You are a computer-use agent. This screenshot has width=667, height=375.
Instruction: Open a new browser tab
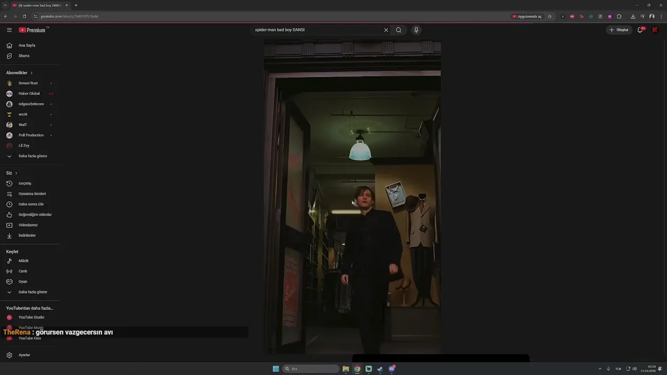pyautogui.click(x=76, y=5)
